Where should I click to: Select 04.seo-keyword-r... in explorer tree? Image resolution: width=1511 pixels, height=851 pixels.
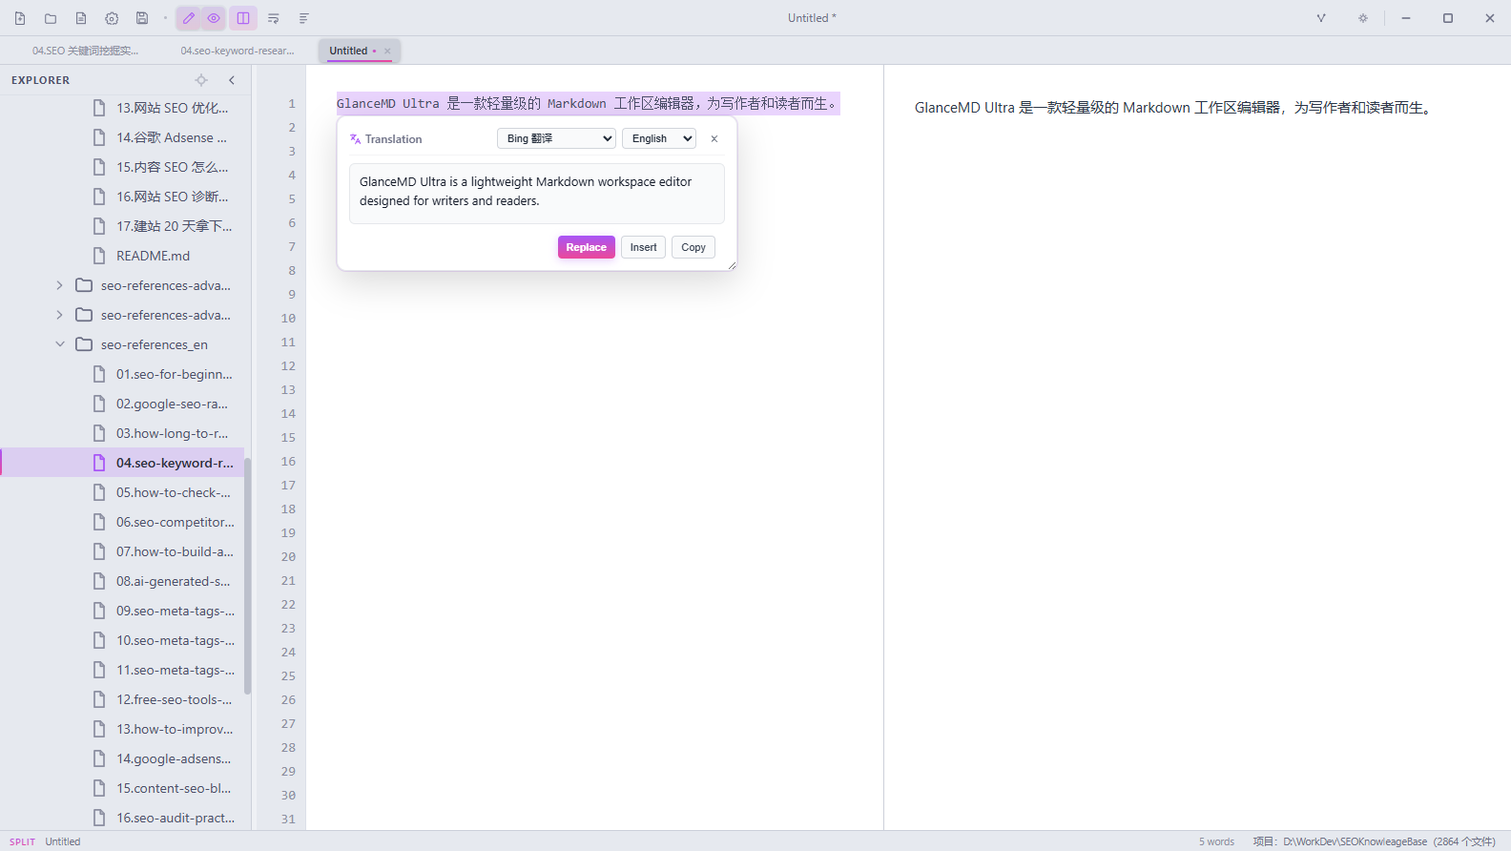pos(122,463)
